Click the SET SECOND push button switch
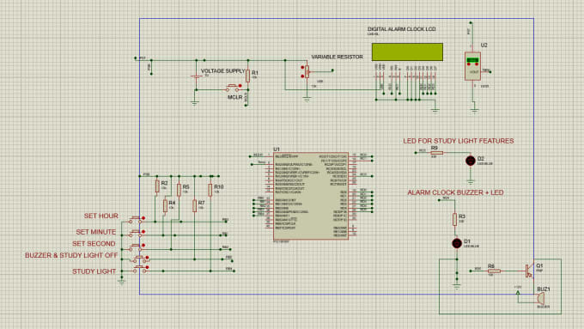This screenshot has width=584, height=329. click(137, 247)
